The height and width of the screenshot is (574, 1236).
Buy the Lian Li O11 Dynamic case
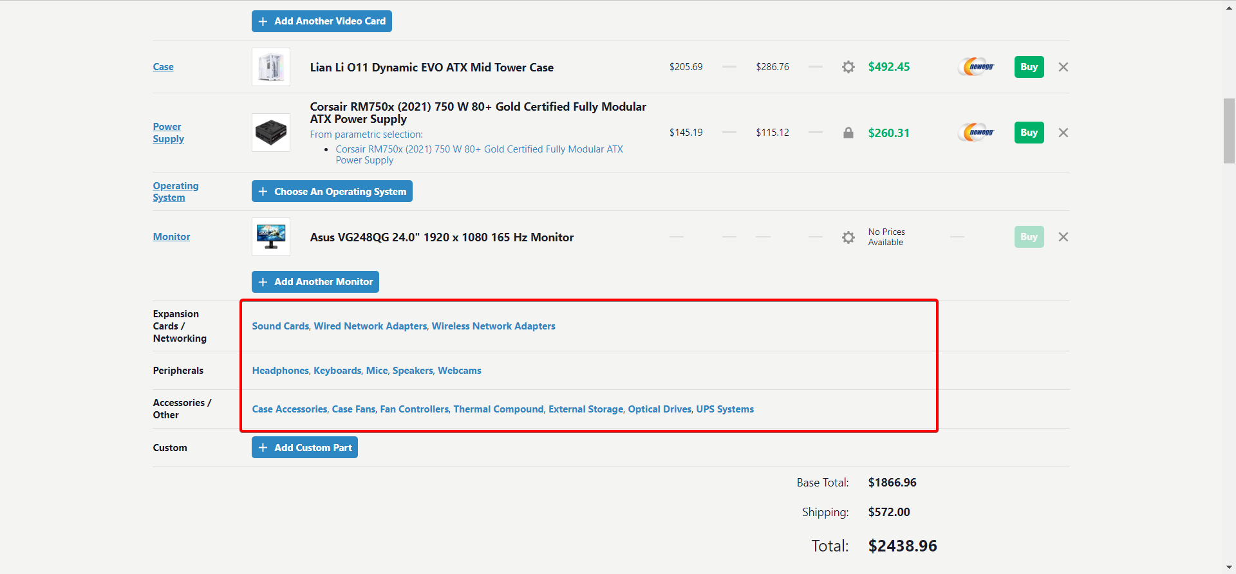[x=1029, y=67]
